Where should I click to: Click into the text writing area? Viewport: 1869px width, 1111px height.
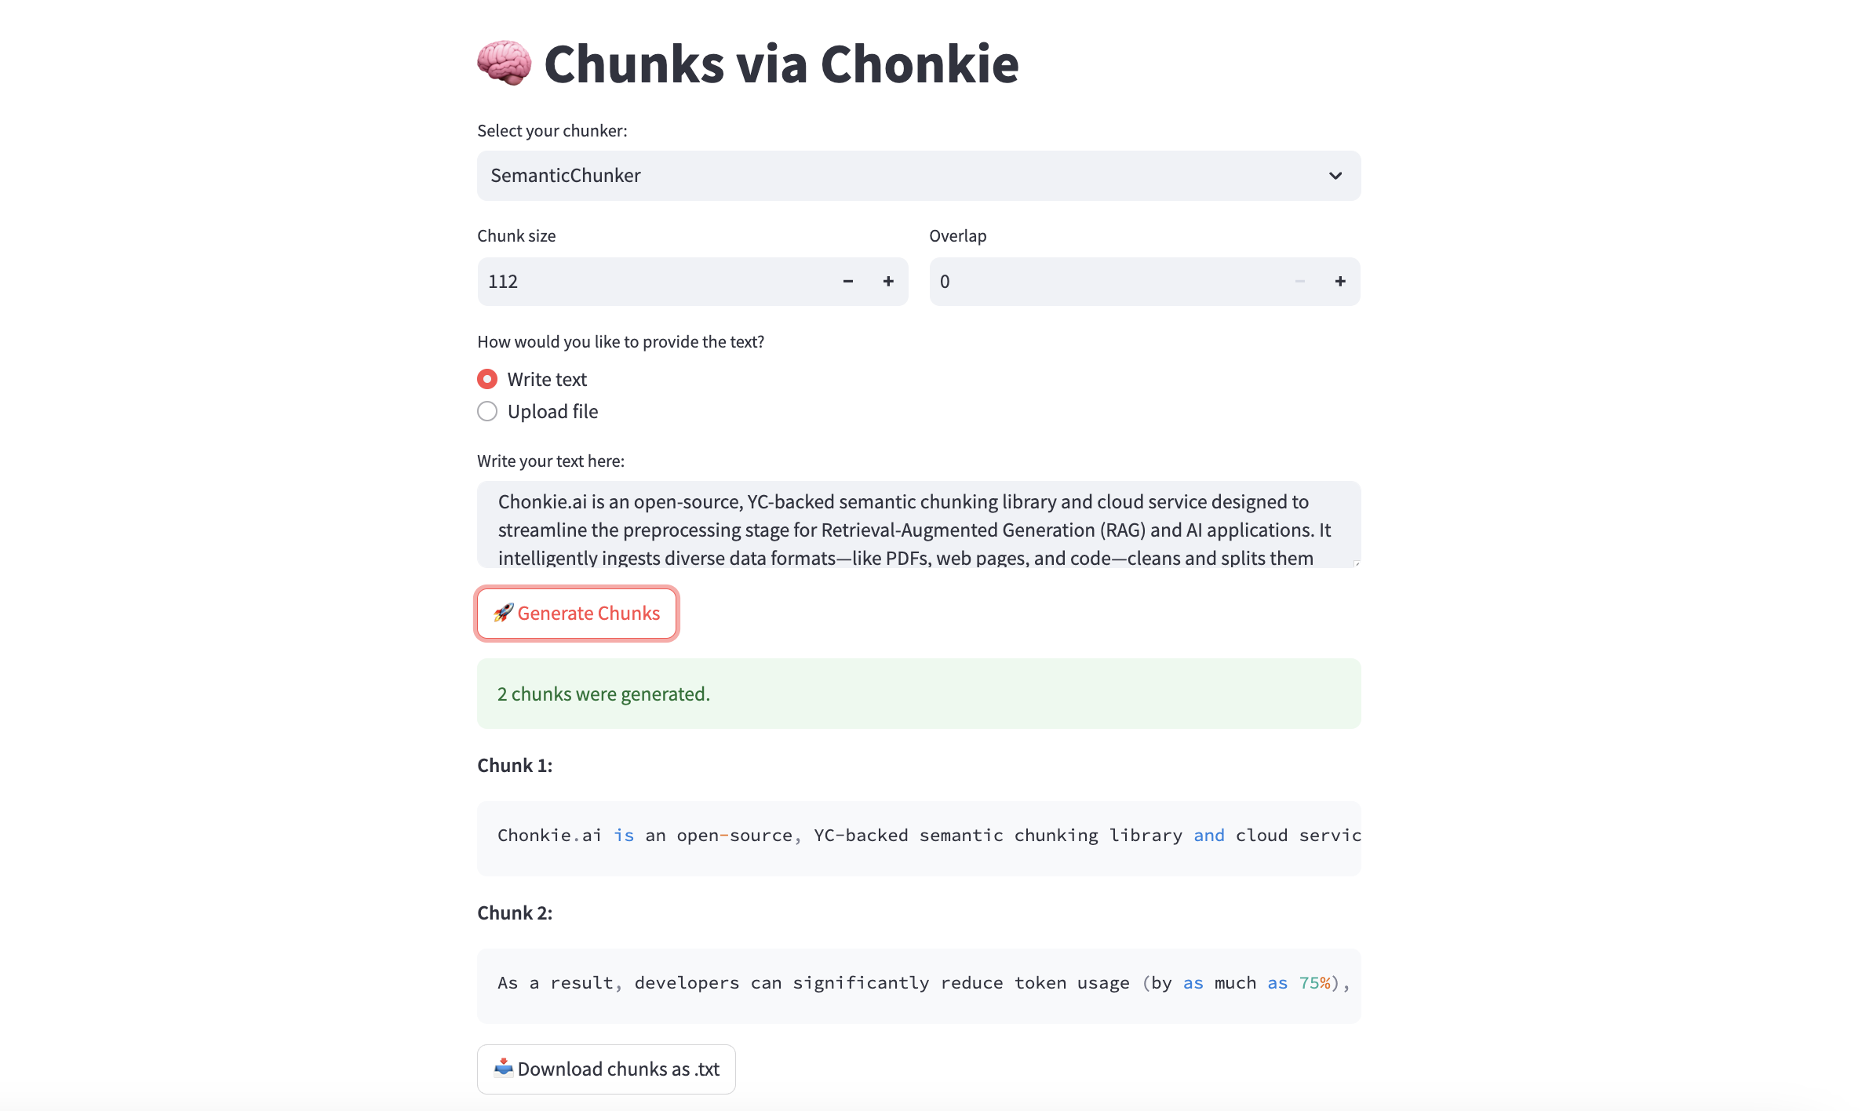point(918,526)
